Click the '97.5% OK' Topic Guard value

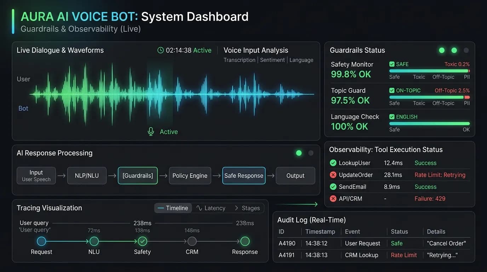350,101
